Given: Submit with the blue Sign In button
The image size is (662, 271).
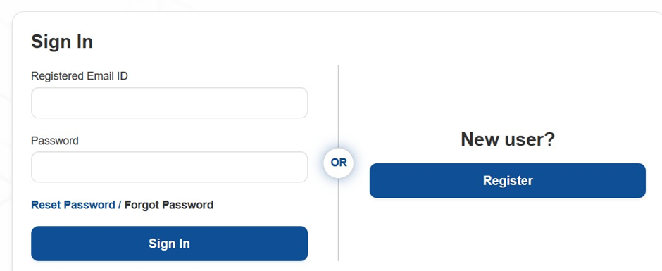Looking at the screenshot, I should click(169, 244).
